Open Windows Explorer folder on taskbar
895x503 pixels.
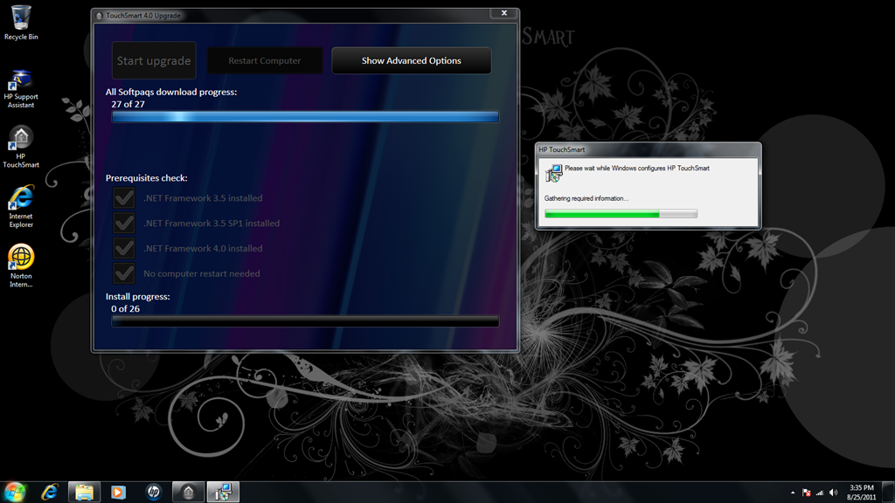(x=85, y=492)
